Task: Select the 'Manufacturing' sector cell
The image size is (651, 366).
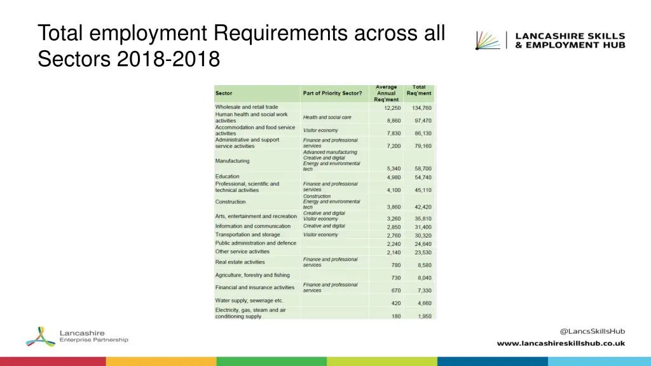Action: 233,161
